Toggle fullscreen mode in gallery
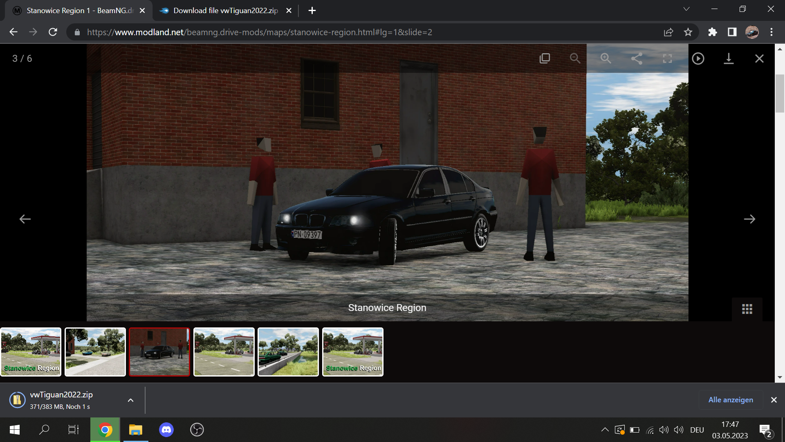 (667, 59)
